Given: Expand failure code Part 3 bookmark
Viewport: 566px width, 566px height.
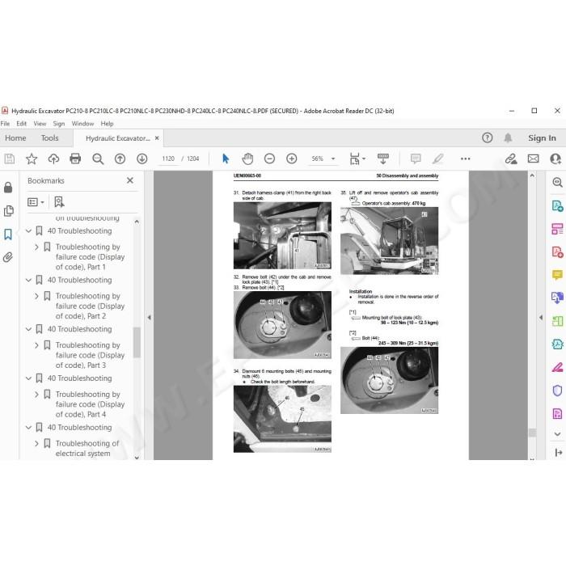Looking at the screenshot, I should [36, 345].
